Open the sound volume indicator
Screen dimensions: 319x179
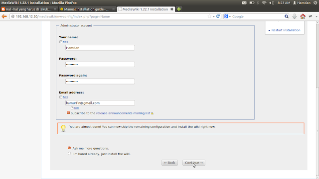click(271, 3)
